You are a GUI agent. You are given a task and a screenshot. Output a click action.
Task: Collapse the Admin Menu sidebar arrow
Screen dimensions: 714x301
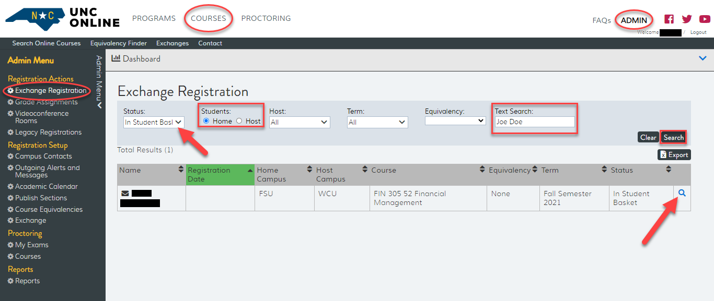point(99,105)
